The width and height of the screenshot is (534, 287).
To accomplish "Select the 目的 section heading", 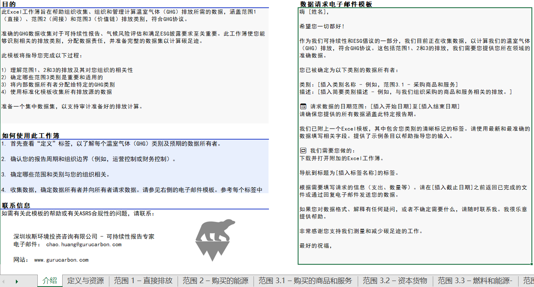I will (x=9, y=4).
